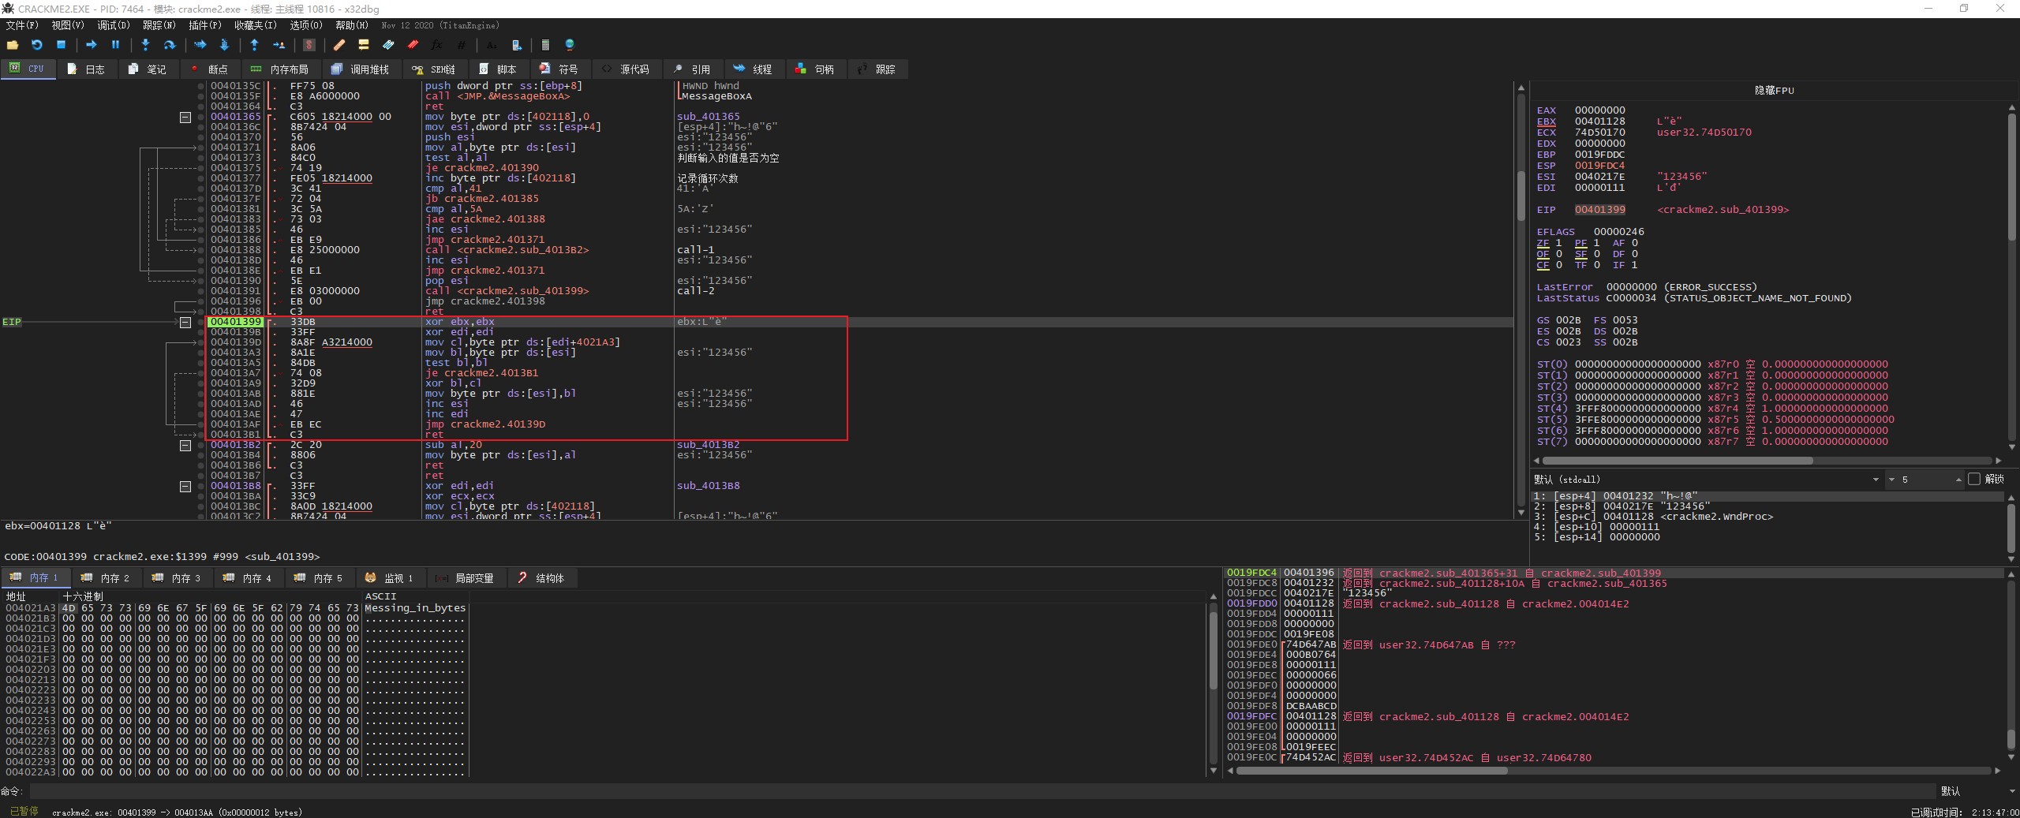Image resolution: width=2020 pixels, height=818 pixels.
Task: Increase the argument count stepper value
Action: pyautogui.click(x=1958, y=477)
